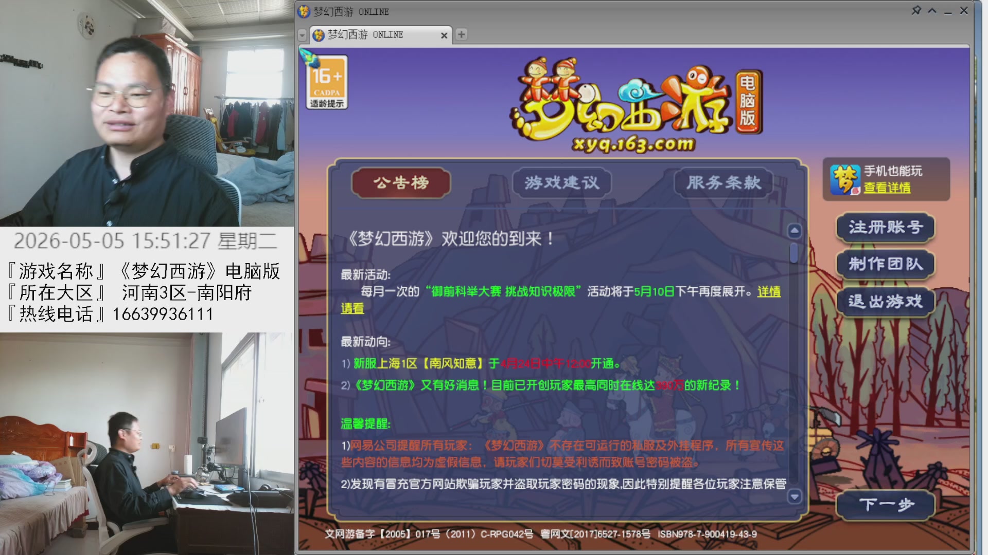Image resolution: width=988 pixels, height=555 pixels.
Task: Click the 制作团队 button
Action: pos(885,264)
